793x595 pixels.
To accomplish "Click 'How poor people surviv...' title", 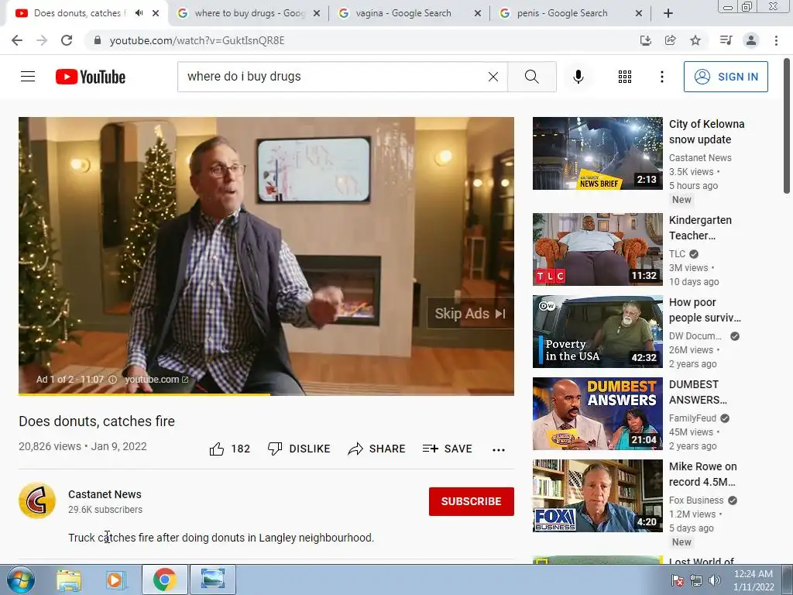I will (705, 310).
